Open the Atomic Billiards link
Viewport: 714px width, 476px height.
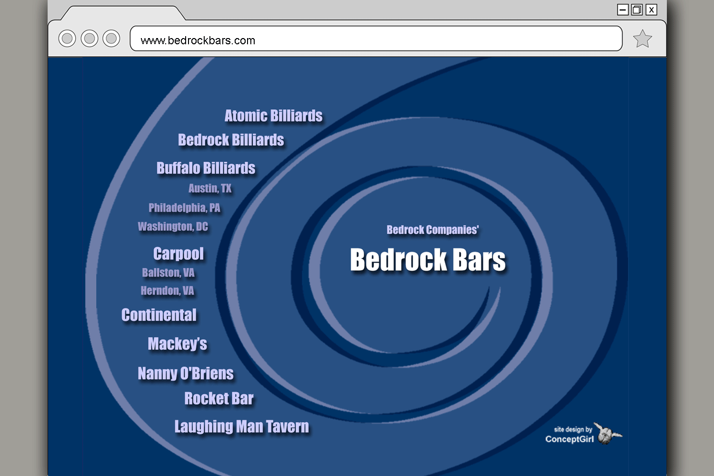[273, 116]
